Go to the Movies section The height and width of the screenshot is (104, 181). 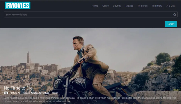[129, 6]
